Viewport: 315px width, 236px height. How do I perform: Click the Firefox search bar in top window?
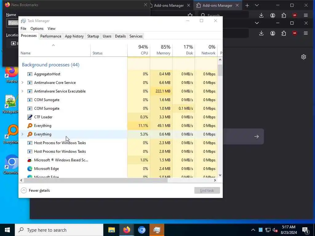224,15
